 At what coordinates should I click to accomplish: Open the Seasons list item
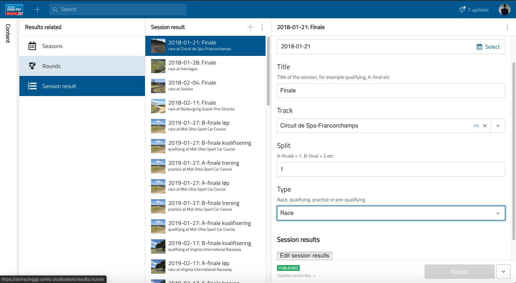[x=82, y=46]
